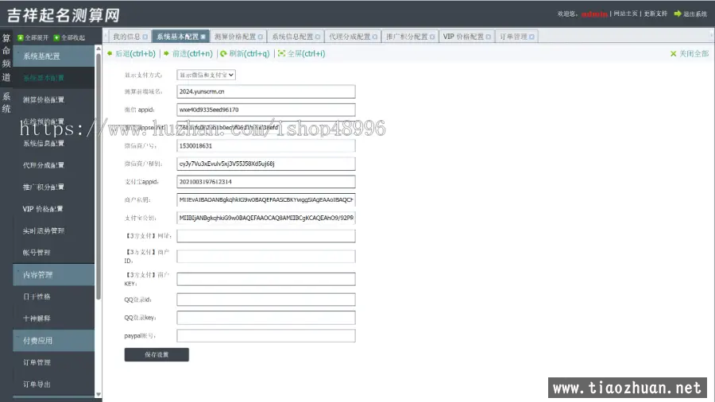Image resolution: width=715 pixels, height=402 pixels.
Task: Click the 刷新 refresh icon
Action: coord(223,54)
